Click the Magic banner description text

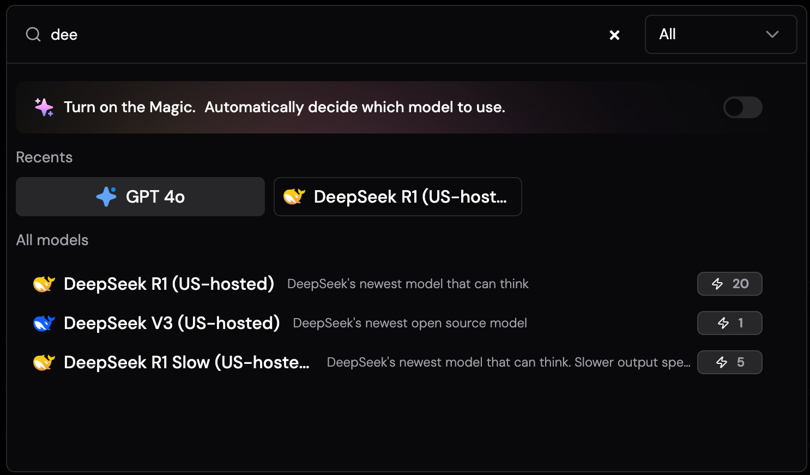355,107
